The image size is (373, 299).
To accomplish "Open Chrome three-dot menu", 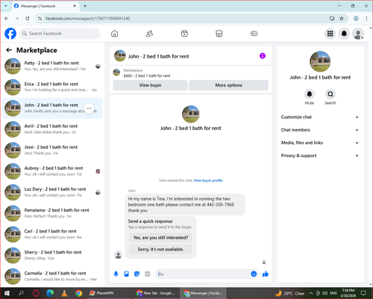I will (x=366, y=19).
